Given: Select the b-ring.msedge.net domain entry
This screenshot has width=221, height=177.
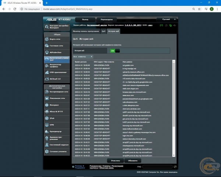Looking at the screenshot, I should click(129, 69).
